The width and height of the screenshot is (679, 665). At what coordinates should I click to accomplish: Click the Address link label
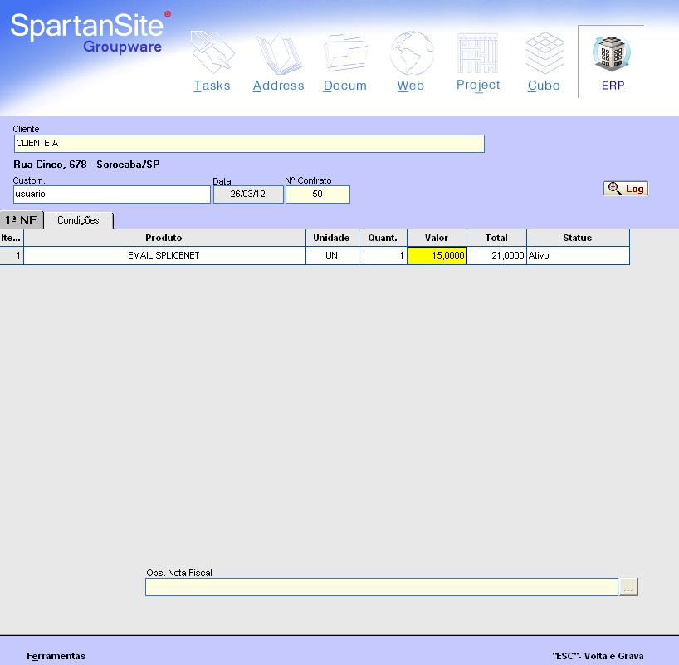pos(278,86)
